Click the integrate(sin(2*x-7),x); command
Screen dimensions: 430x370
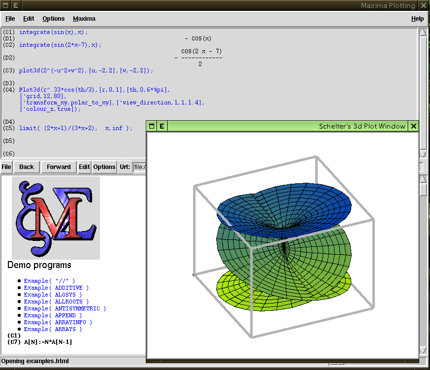click(x=60, y=45)
